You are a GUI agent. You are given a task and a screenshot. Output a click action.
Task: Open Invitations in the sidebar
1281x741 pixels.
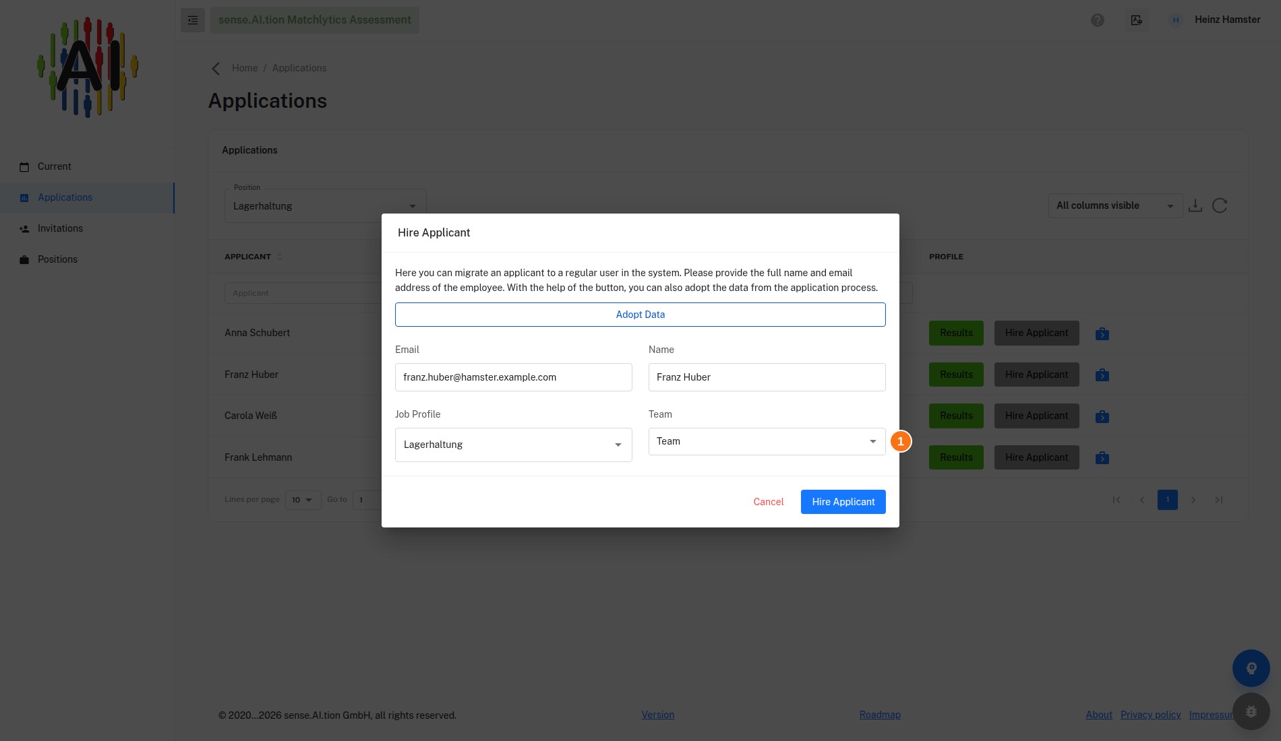point(88,228)
